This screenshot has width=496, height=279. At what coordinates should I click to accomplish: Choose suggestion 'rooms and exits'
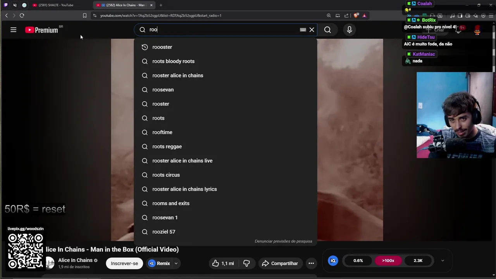tap(225, 203)
